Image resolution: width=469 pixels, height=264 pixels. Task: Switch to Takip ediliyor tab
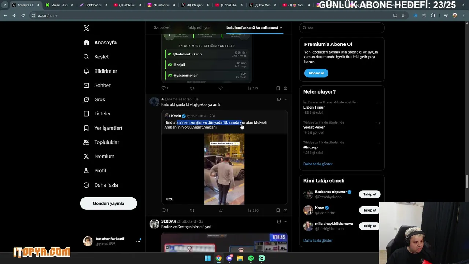(x=198, y=27)
